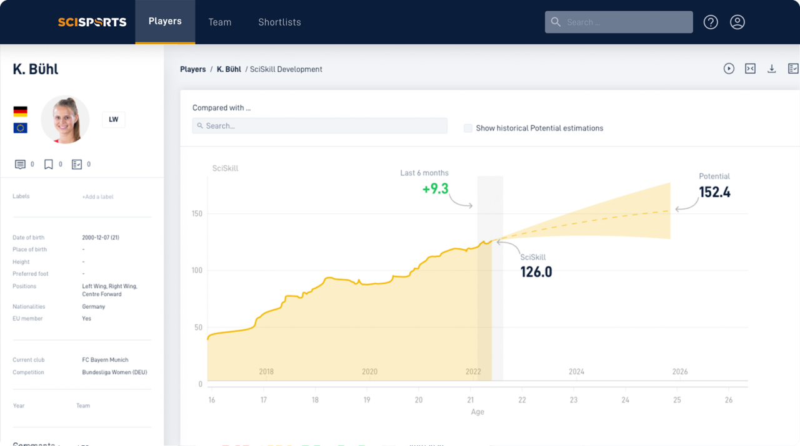Click the checklist notes icon under photo
800x446 pixels.
click(77, 164)
